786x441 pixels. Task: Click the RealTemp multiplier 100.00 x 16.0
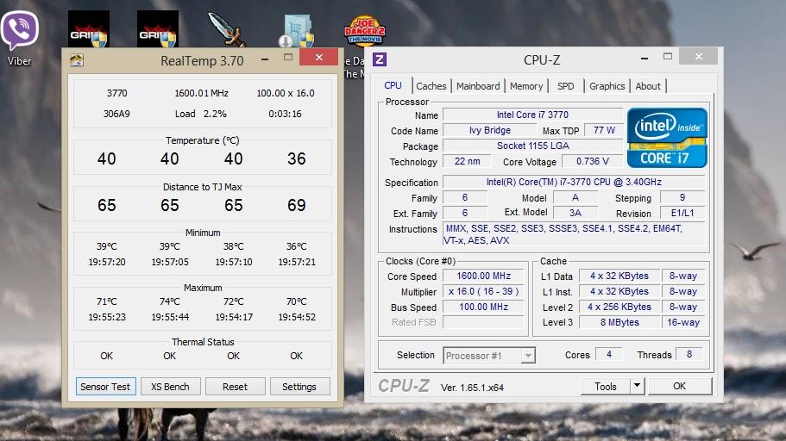(286, 93)
